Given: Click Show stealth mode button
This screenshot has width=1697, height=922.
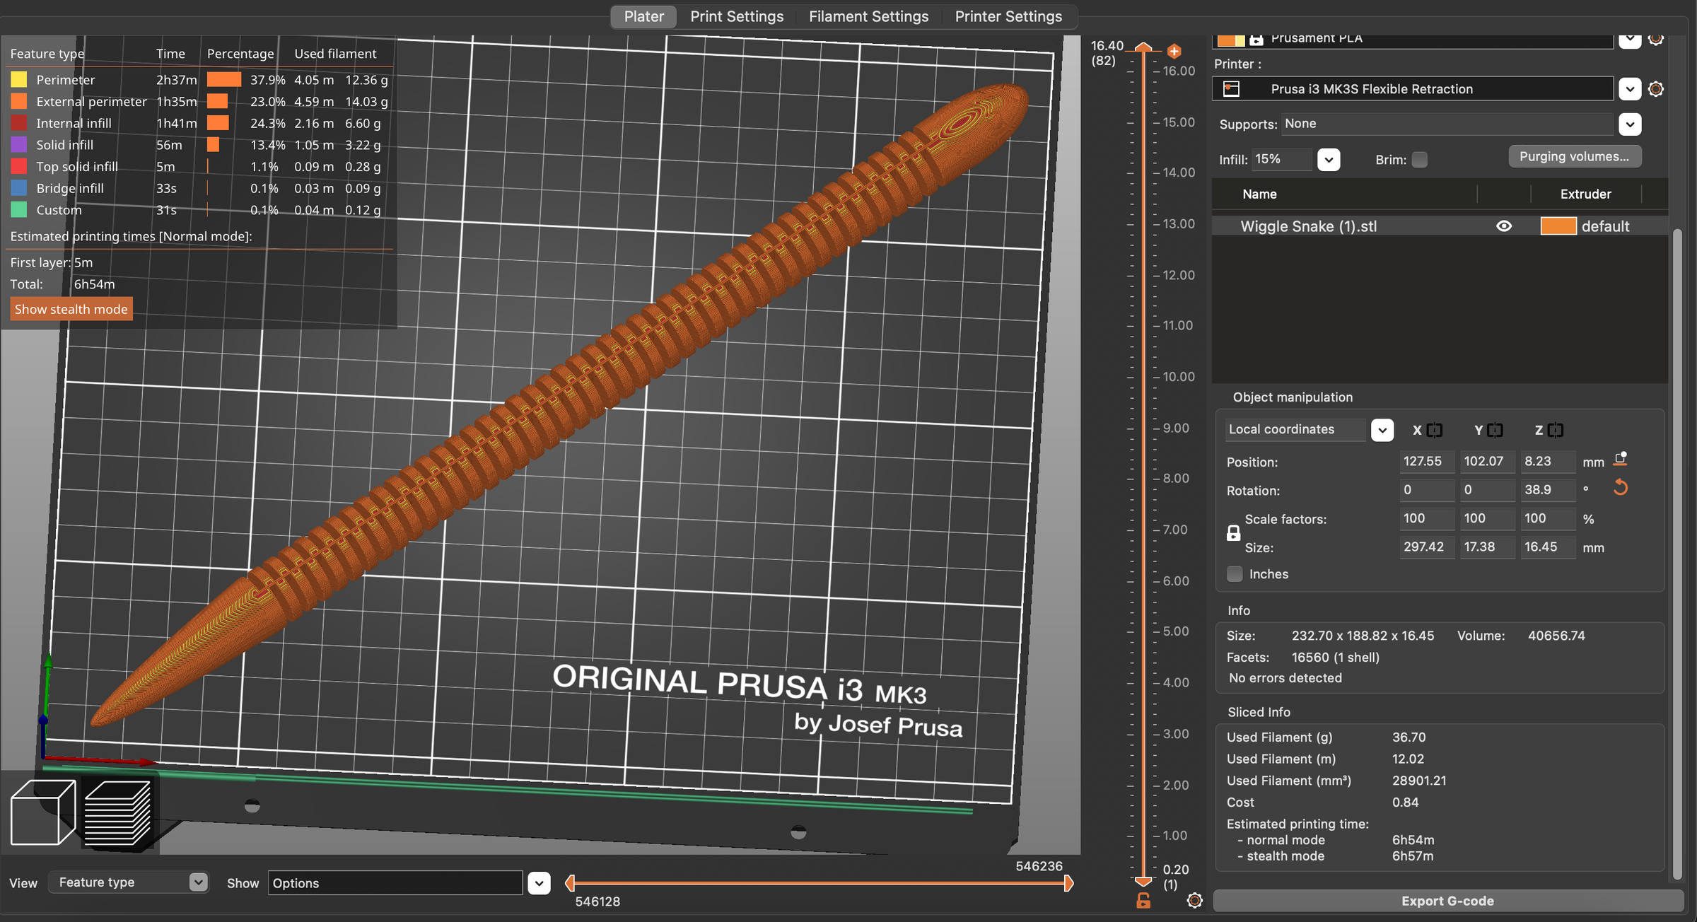Looking at the screenshot, I should pos(71,309).
